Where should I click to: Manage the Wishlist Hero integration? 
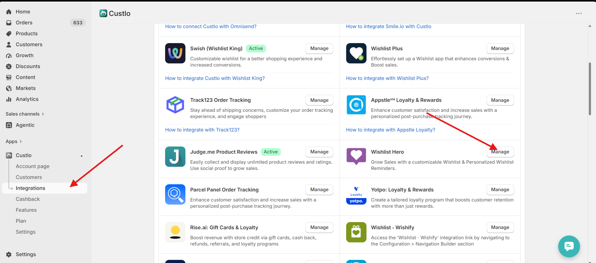(500, 152)
